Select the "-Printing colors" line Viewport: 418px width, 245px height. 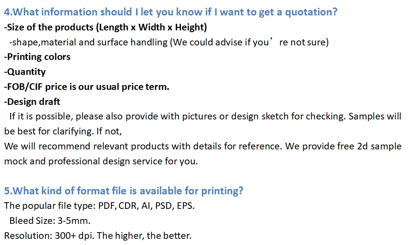(37, 57)
